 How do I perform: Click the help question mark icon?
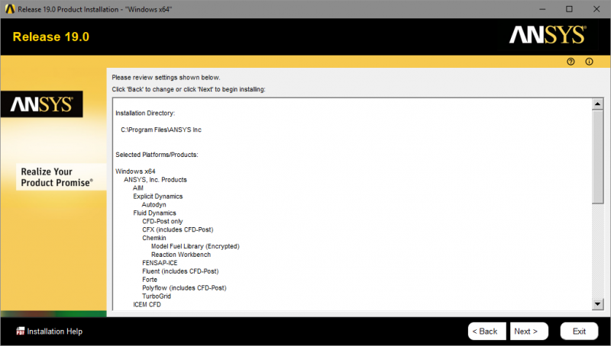tap(571, 62)
